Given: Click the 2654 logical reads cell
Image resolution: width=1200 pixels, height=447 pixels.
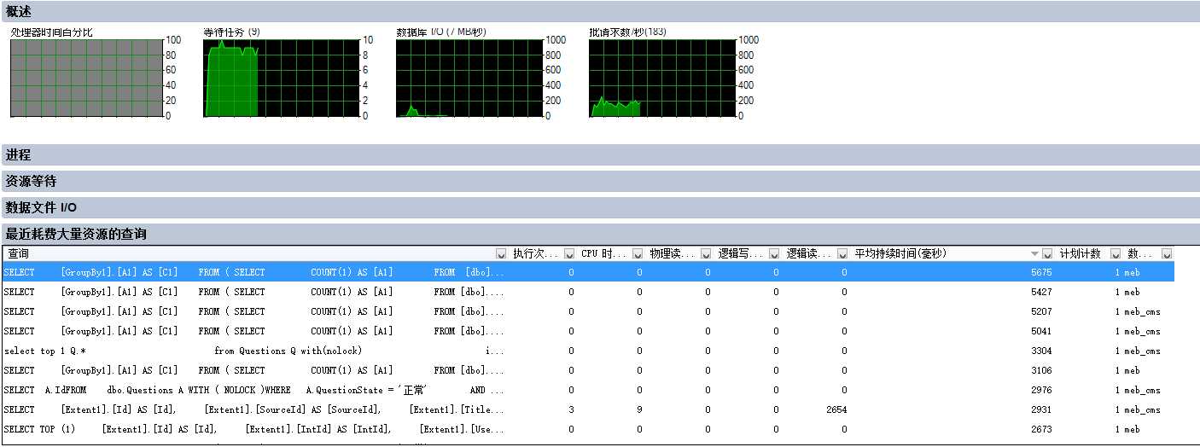Looking at the screenshot, I should (x=836, y=409).
